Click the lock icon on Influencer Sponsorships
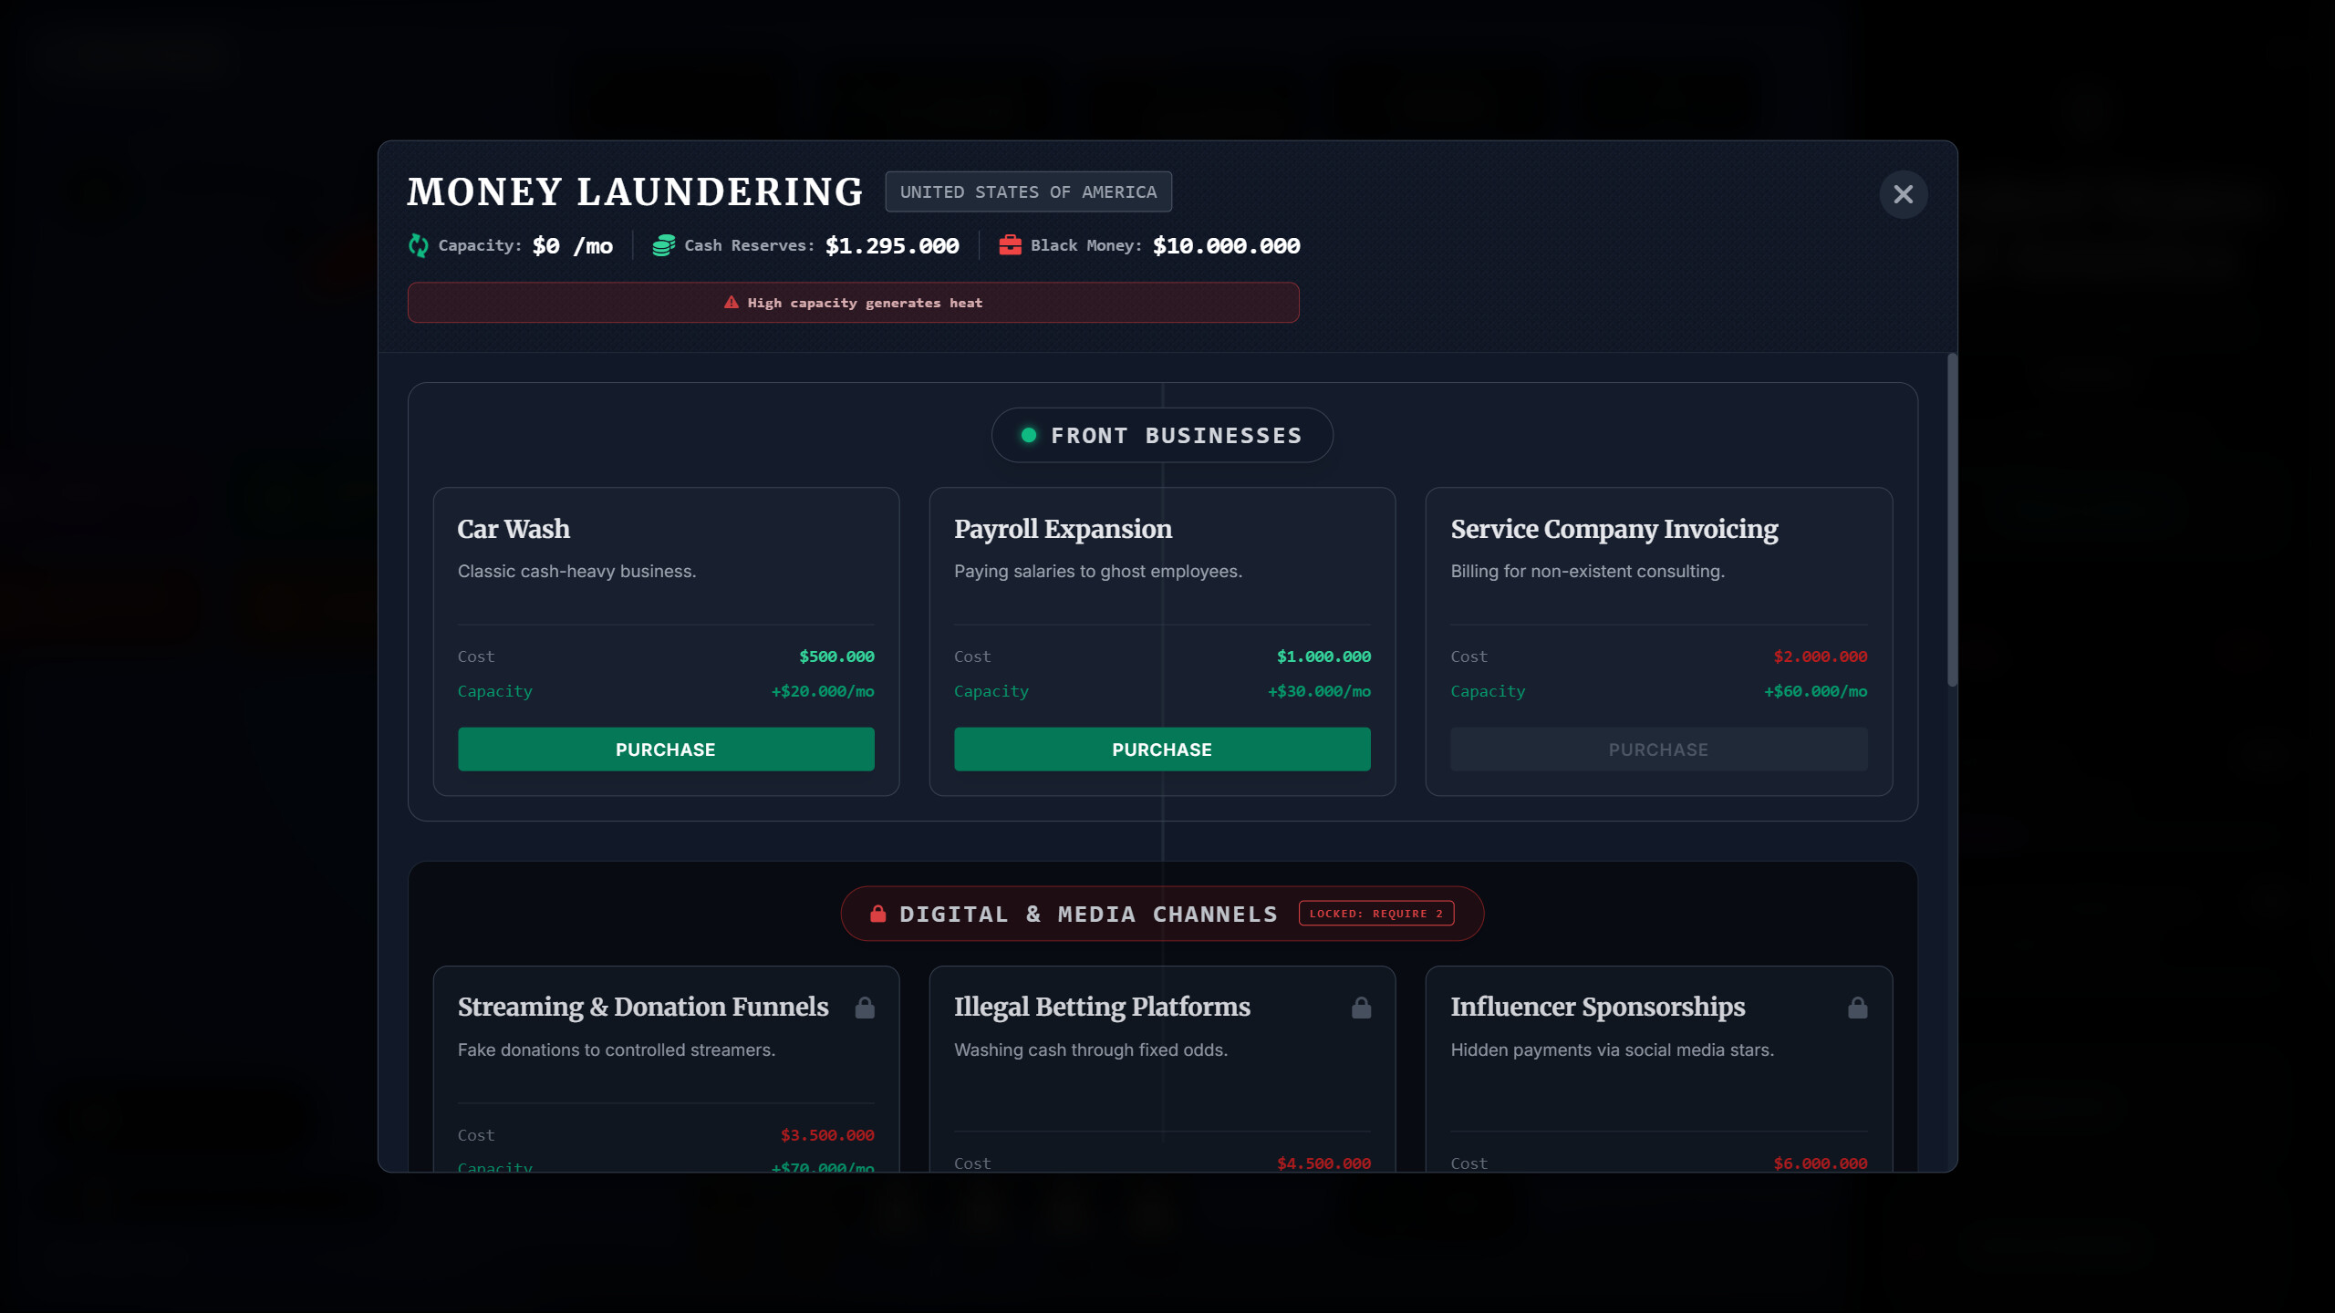The image size is (2335, 1313). click(1858, 1007)
